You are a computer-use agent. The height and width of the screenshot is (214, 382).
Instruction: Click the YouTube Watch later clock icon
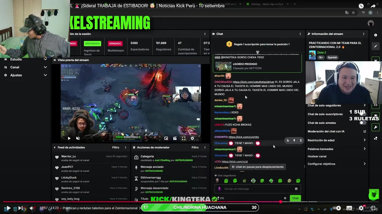pos(361,6)
